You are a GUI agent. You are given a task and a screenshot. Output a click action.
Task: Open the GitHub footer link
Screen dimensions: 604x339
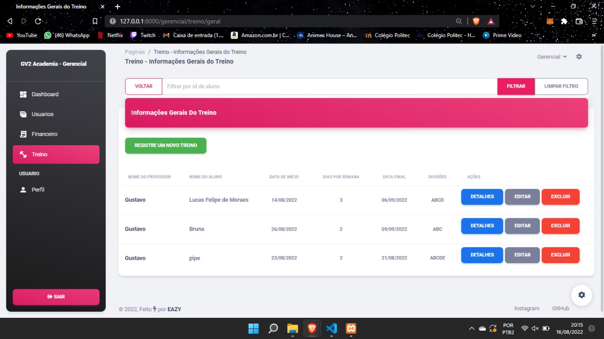561,308
